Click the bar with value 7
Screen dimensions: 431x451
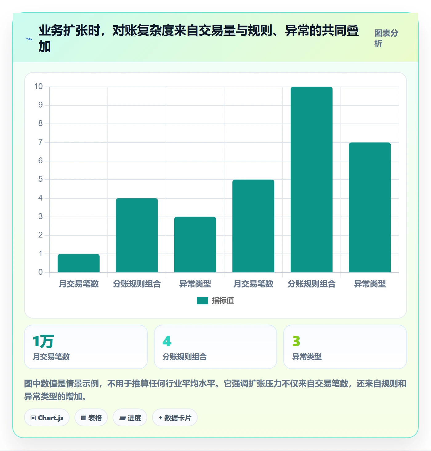click(x=370, y=207)
